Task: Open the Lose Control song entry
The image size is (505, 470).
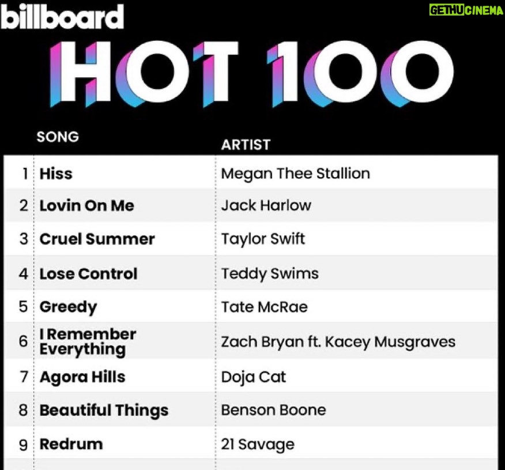Action: pos(88,273)
